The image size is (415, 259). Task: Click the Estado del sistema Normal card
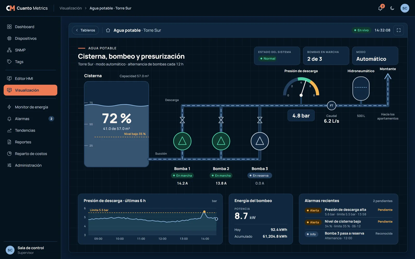[x=277, y=56]
